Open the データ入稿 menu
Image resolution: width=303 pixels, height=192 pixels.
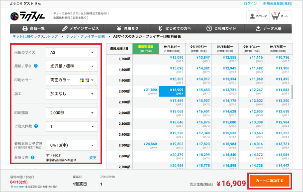coord(268,28)
